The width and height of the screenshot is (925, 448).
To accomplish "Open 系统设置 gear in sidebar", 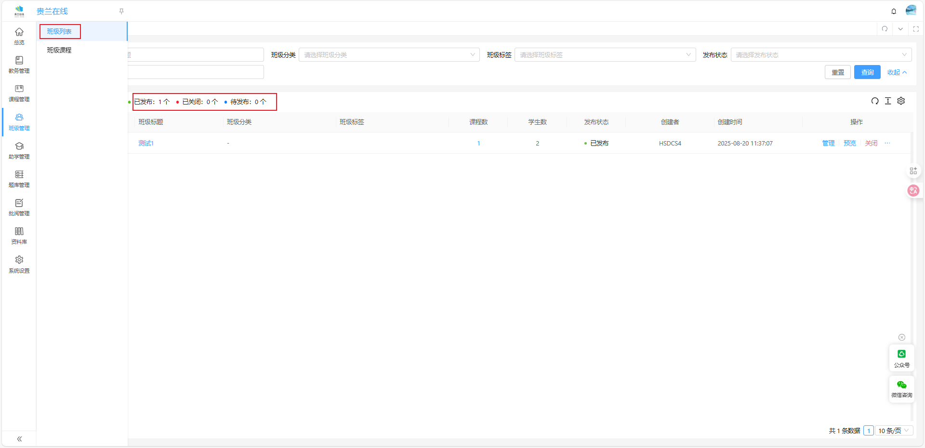I will coord(19,264).
